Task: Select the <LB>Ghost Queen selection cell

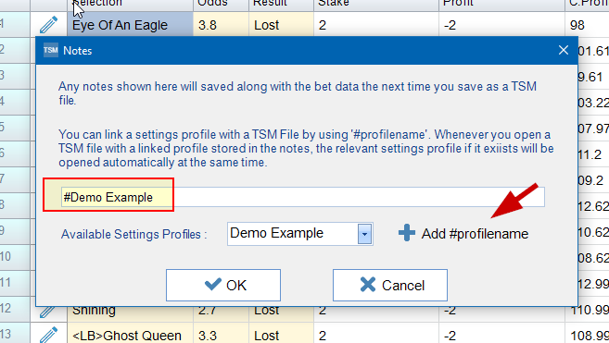Action: [131, 335]
